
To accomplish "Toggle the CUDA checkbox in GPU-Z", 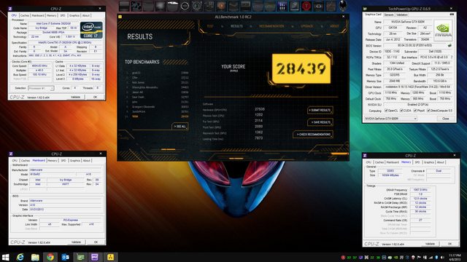I will pyautogui.click(x=401, y=111).
